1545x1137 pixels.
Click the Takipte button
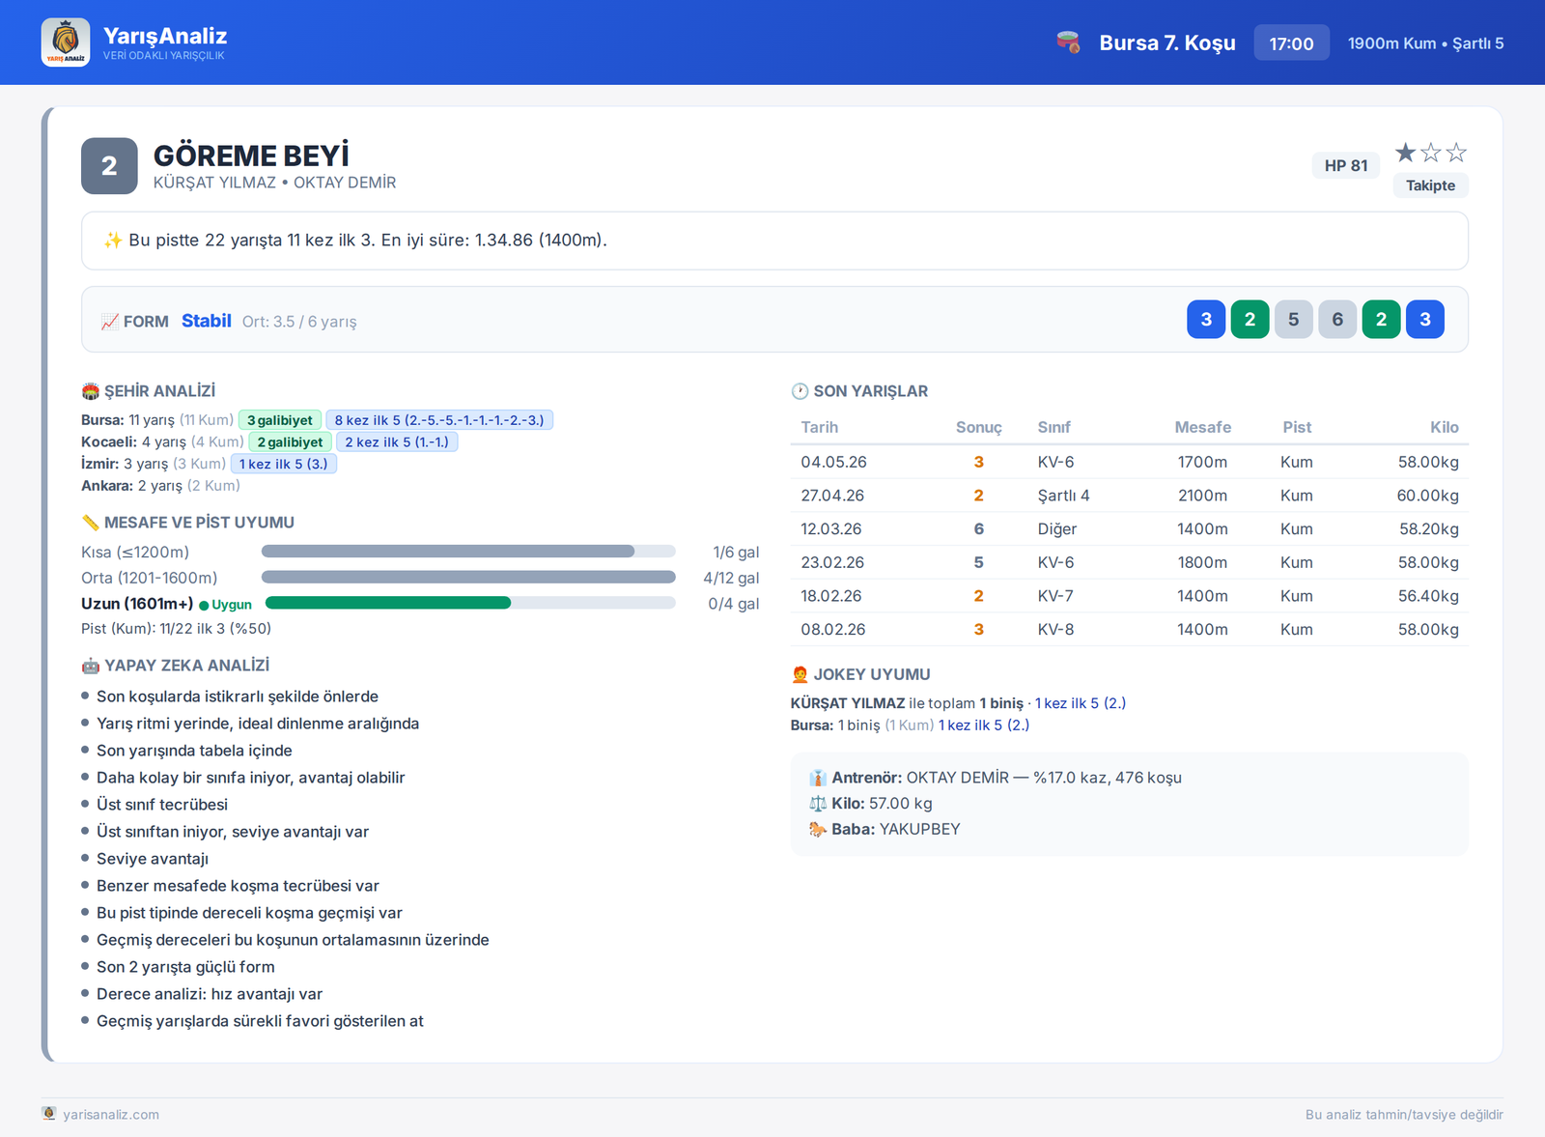(x=1430, y=185)
